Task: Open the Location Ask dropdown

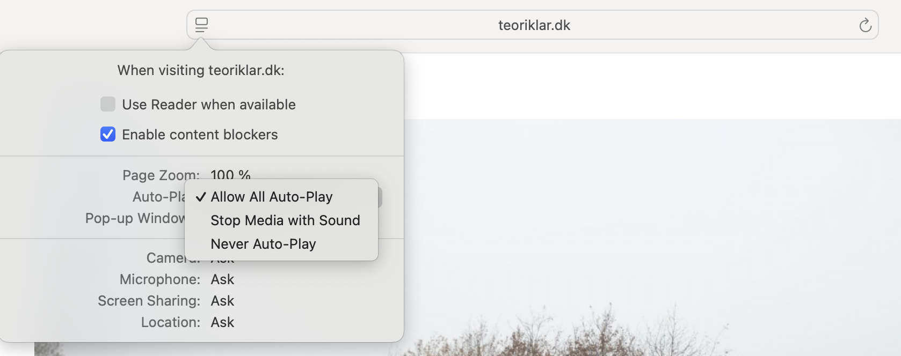Action: coord(222,322)
